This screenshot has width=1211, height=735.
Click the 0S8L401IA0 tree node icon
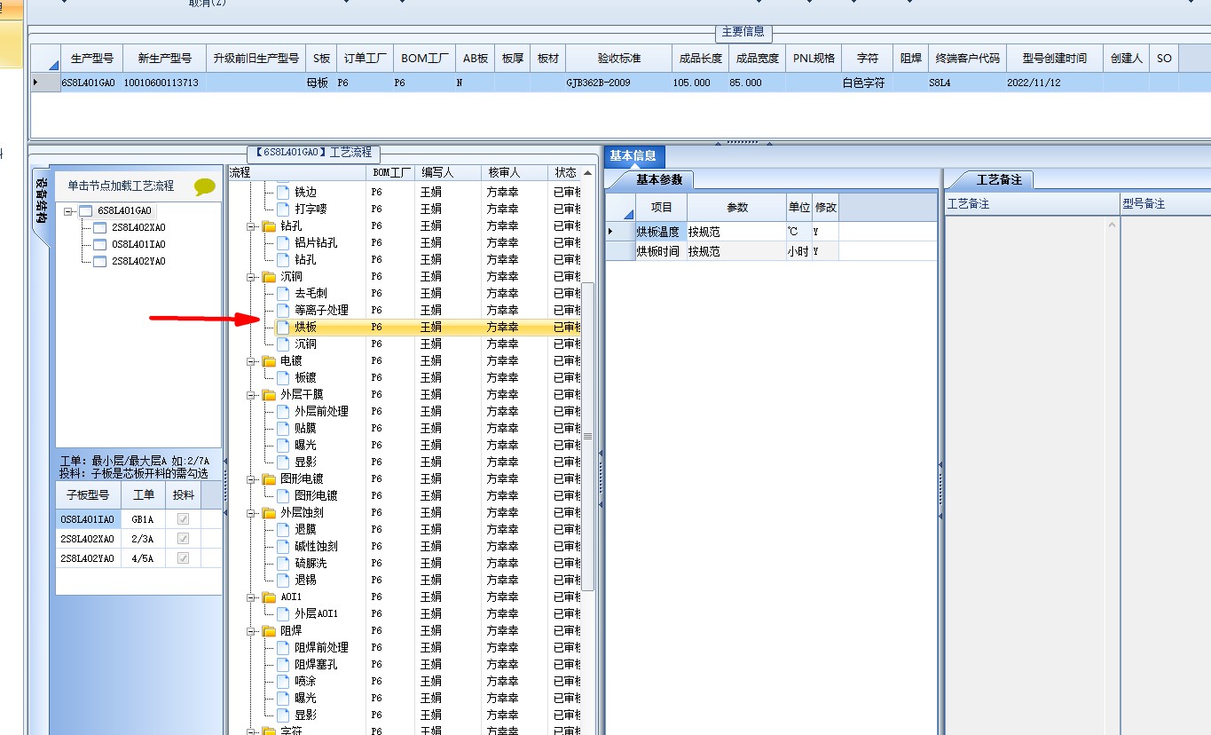99,244
